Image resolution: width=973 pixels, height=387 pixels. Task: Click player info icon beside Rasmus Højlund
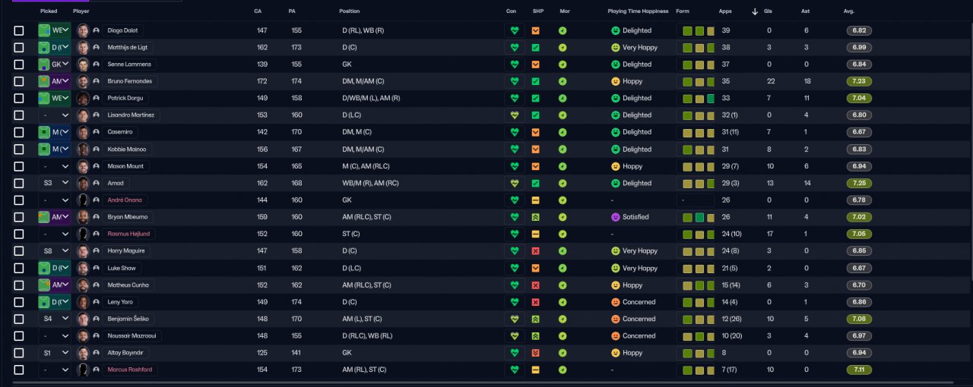pos(97,234)
